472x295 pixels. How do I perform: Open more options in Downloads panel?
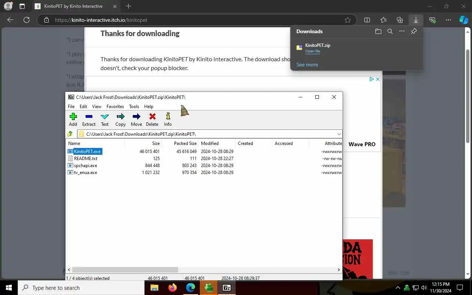(402, 31)
